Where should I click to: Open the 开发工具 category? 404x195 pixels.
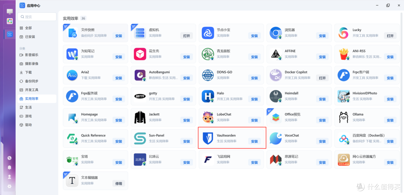tap(37, 90)
